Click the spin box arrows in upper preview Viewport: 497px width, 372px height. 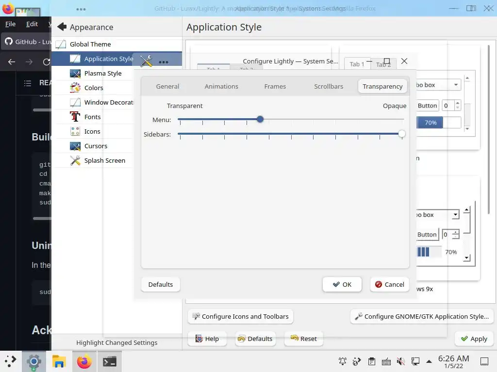(x=457, y=105)
